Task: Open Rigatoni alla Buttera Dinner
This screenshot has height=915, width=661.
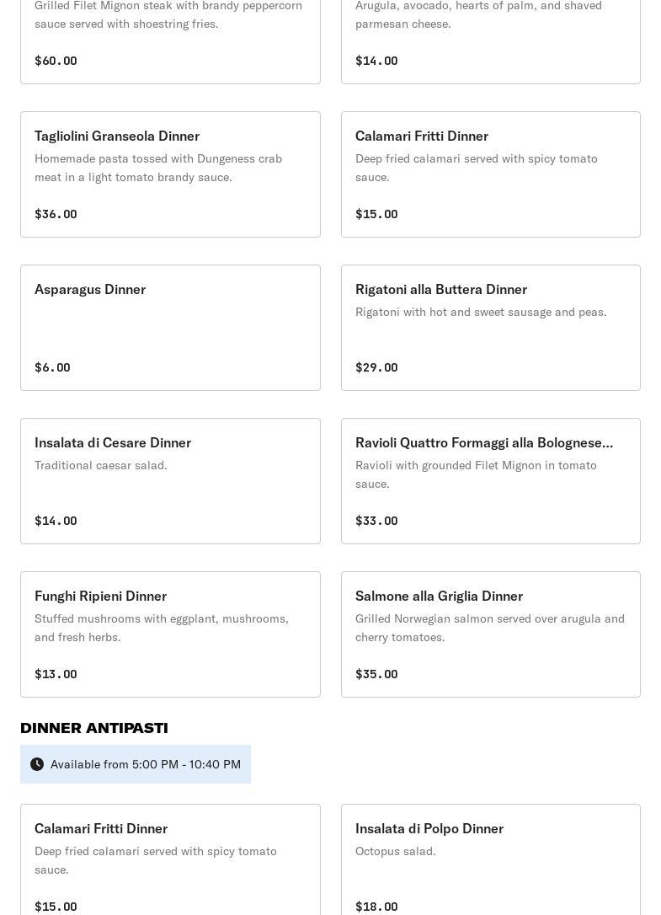Action: point(490,327)
